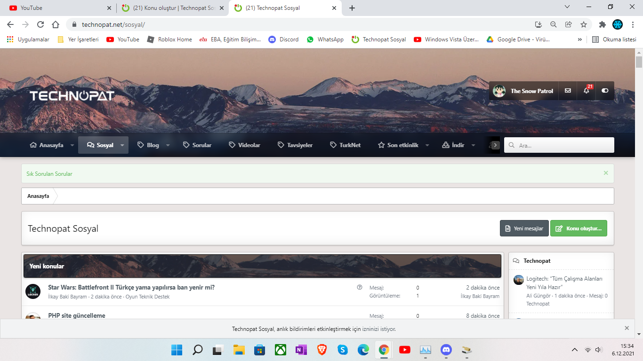Open the Roblox Home bookmark
The height and width of the screenshot is (361, 643).
pyautogui.click(x=169, y=39)
